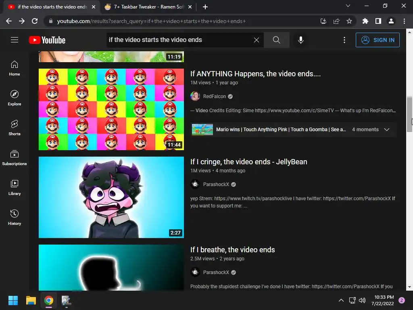Click the scrollbar up arrow
Screen dimensions: 413x310
(409, 32)
